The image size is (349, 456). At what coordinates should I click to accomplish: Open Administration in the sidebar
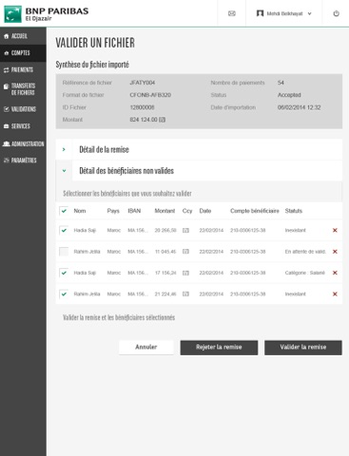click(23, 143)
